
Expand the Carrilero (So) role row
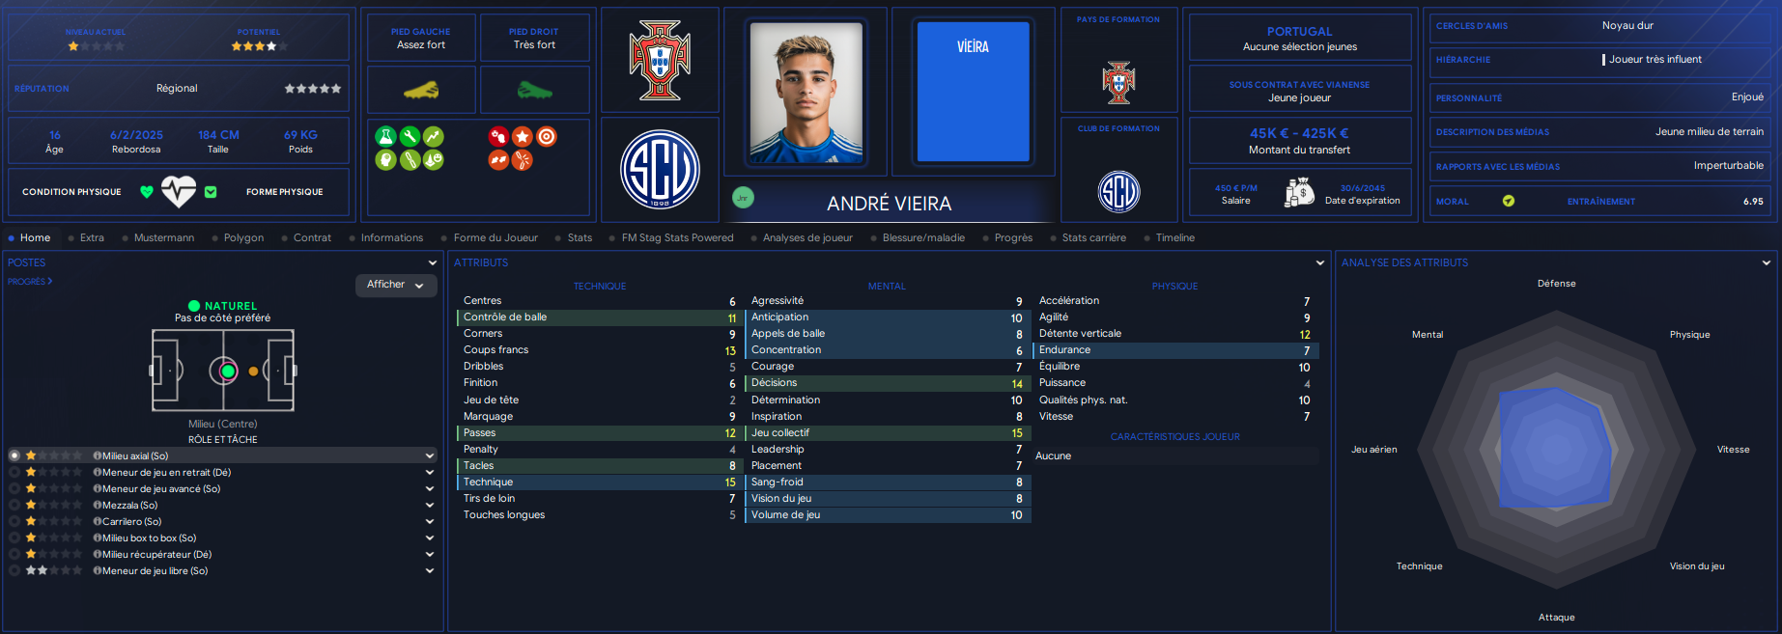point(430,521)
